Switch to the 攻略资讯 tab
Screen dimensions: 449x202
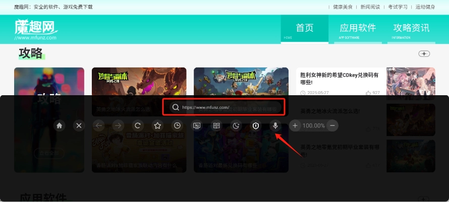coord(411,28)
